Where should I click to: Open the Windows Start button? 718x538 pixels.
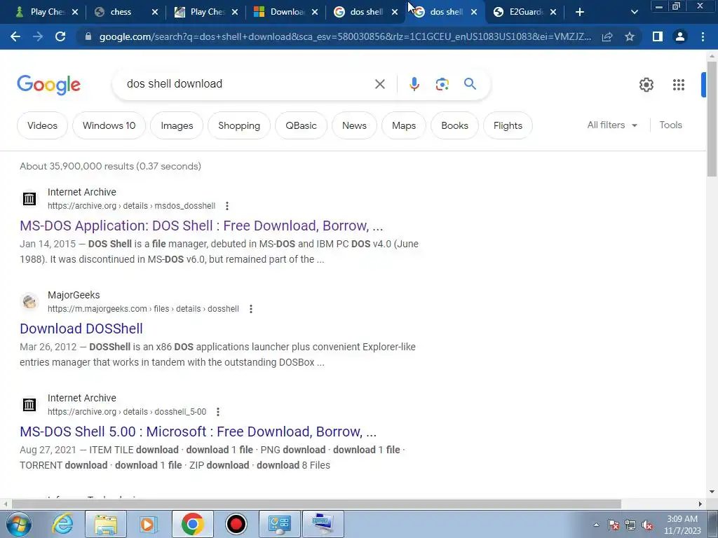pyautogui.click(x=18, y=524)
